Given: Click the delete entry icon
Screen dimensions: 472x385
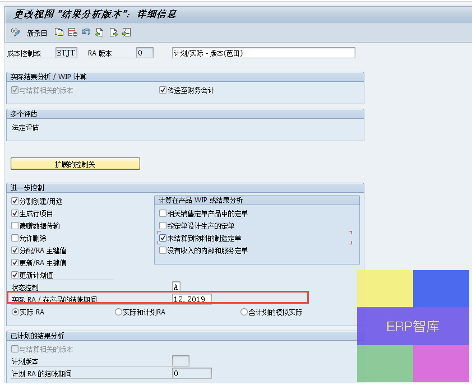Looking at the screenshot, I should pos(72,32).
